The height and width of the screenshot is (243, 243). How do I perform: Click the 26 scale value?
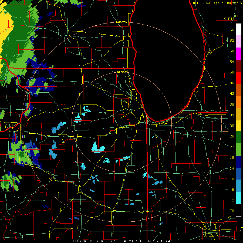(232, 136)
